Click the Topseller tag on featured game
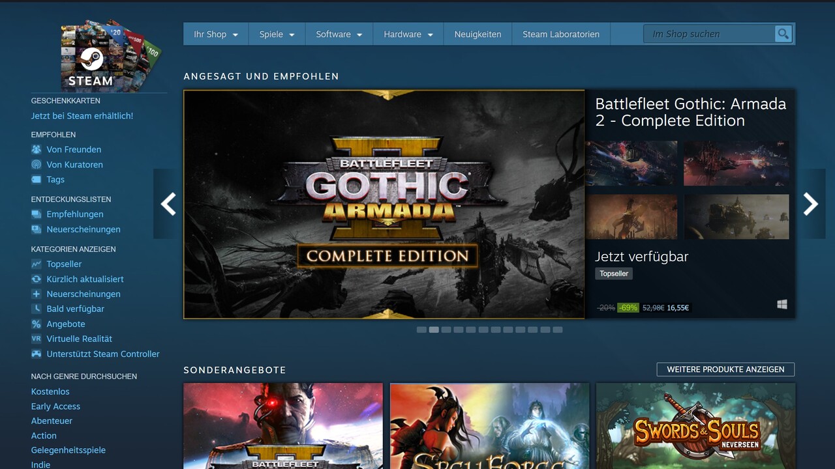The image size is (835, 469). 614,274
